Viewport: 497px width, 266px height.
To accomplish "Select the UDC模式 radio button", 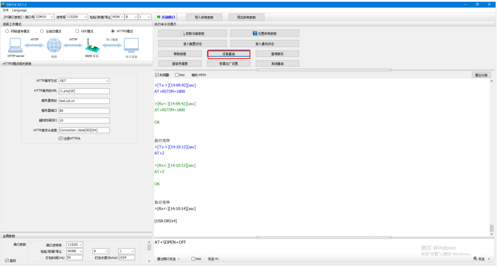I will [77, 31].
